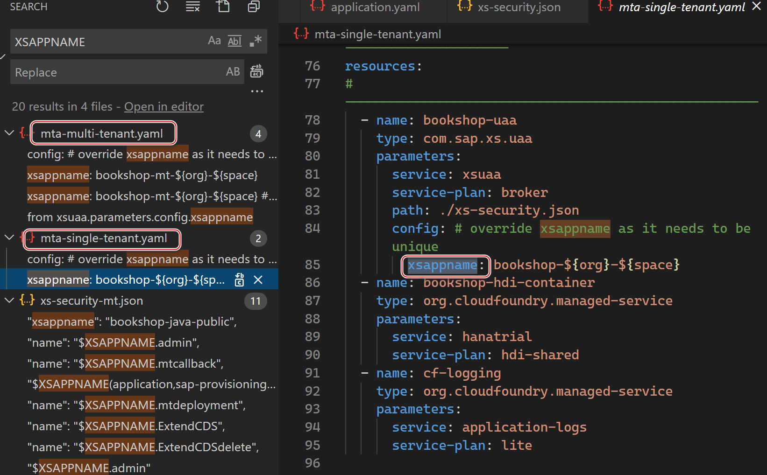Open single-tenant "config: # override xsappname" result
The height and width of the screenshot is (475, 767).
(152, 259)
